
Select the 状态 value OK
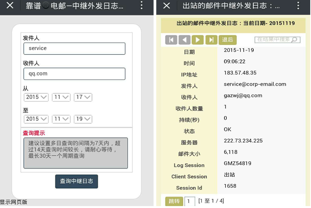click(227, 129)
